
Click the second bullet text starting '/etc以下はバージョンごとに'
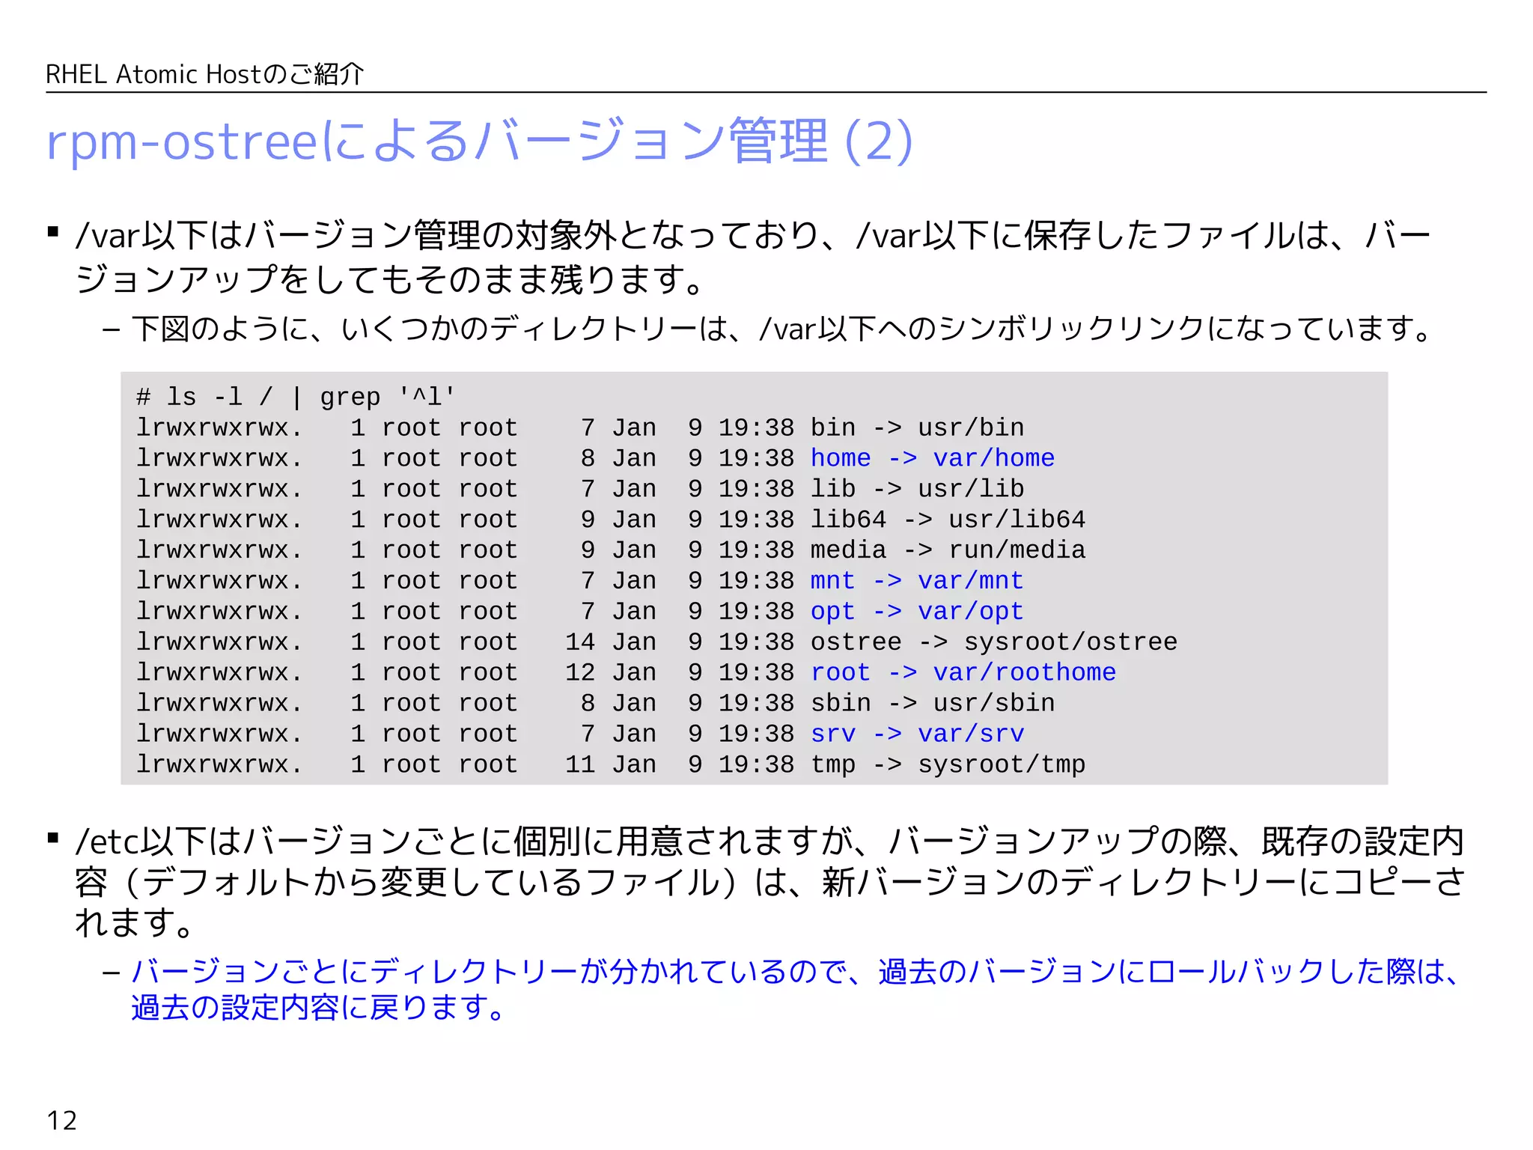tap(769, 882)
